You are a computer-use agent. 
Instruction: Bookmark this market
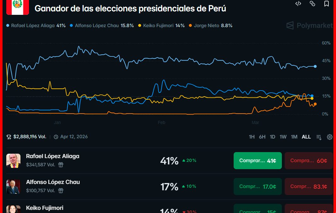tap(327, 4)
